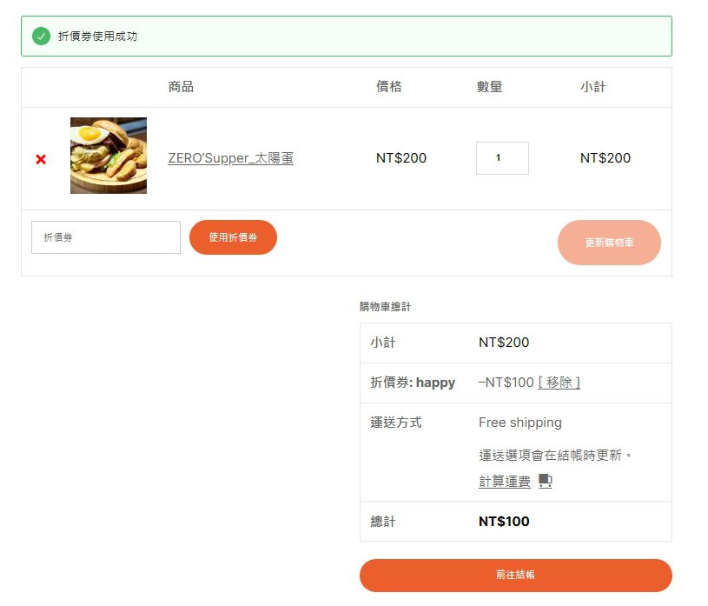Select the 數量 column header
This screenshot has width=708, height=606.
[489, 87]
